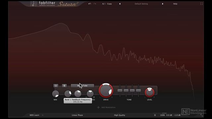This screenshot has height=119, width=212.
Task: Click Add Modulation plus button
Action: pos(98,107)
